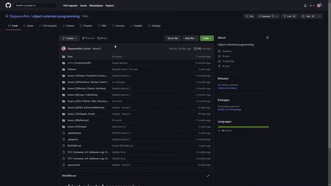
Task: Open the группы.xlsx file
Action: tap(73, 165)
